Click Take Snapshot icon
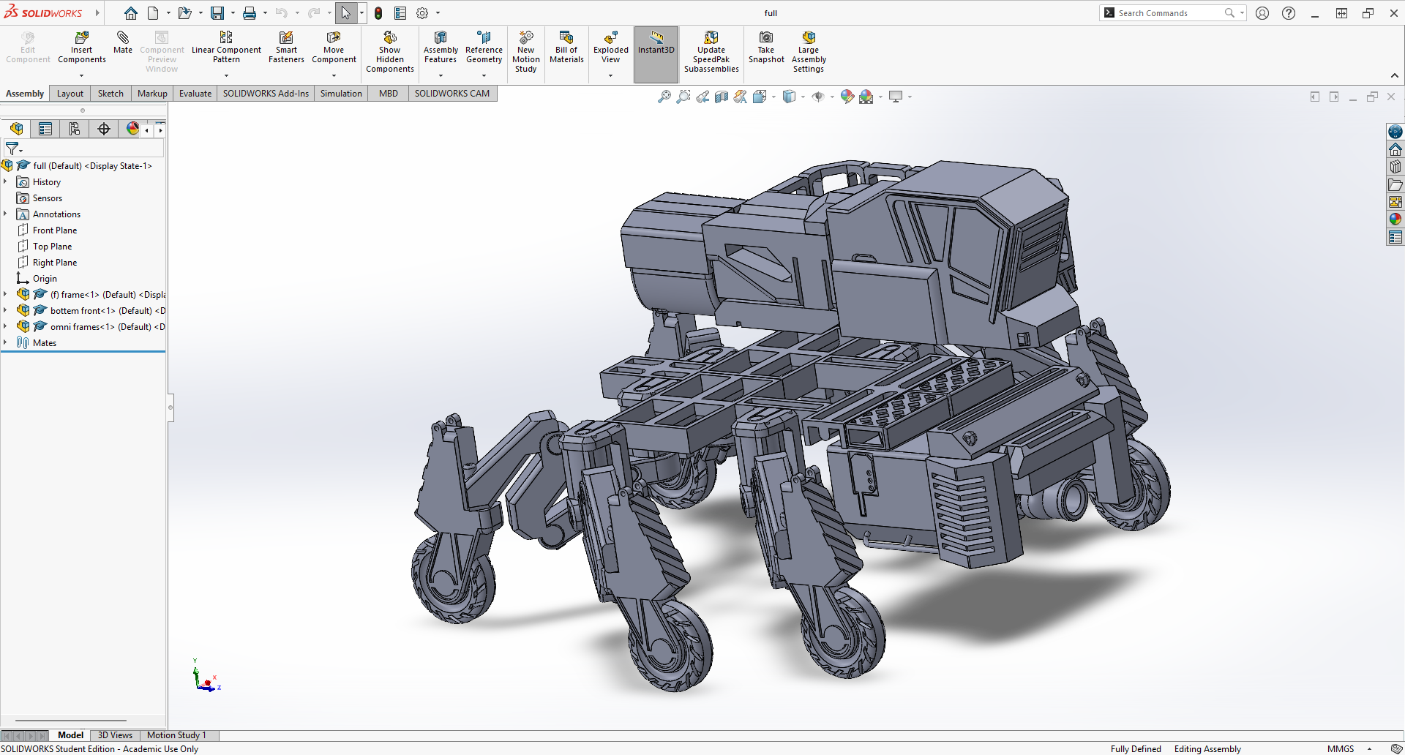This screenshot has width=1405, height=755. pos(766,38)
